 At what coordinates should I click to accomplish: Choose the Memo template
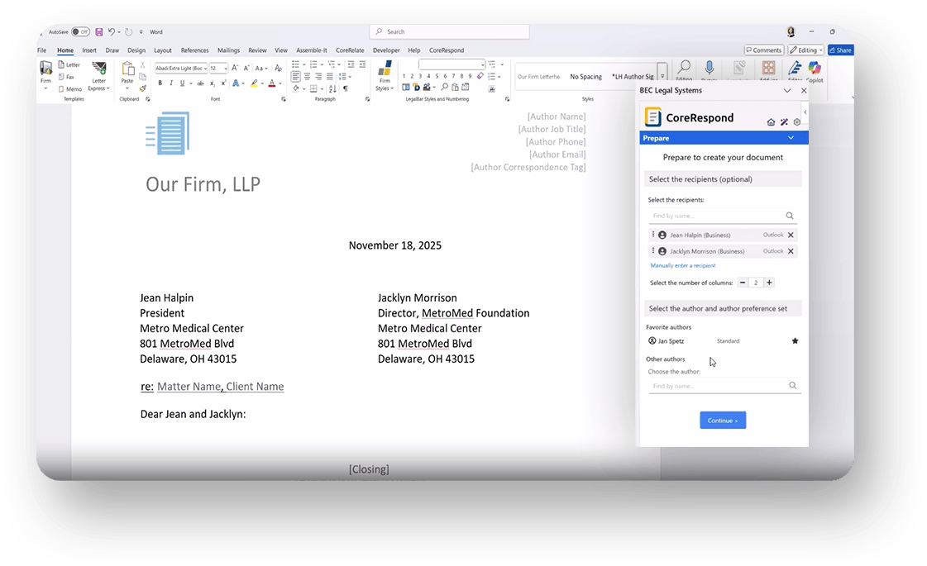point(69,89)
